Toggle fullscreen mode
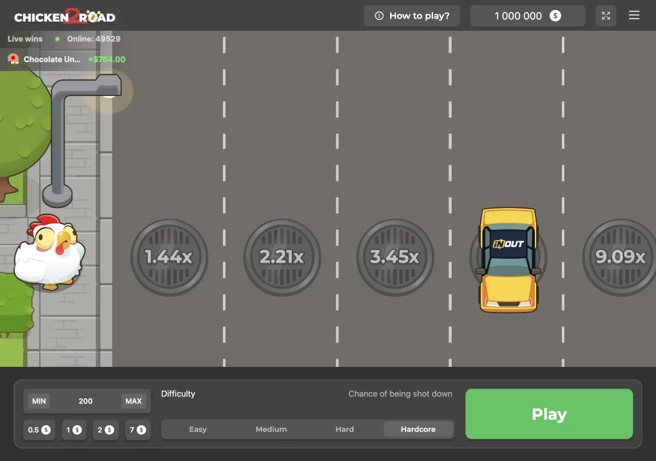The width and height of the screenshot is (656, 461). coord(605,16)
